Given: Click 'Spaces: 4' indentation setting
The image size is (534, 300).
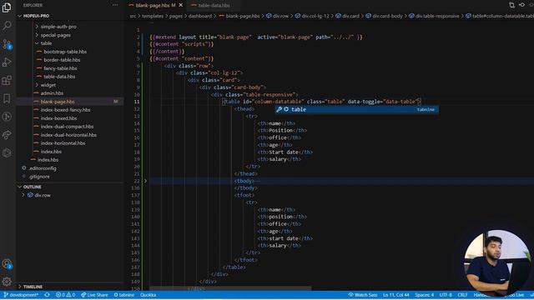Looking at the screenshot, I should [425, 295].
